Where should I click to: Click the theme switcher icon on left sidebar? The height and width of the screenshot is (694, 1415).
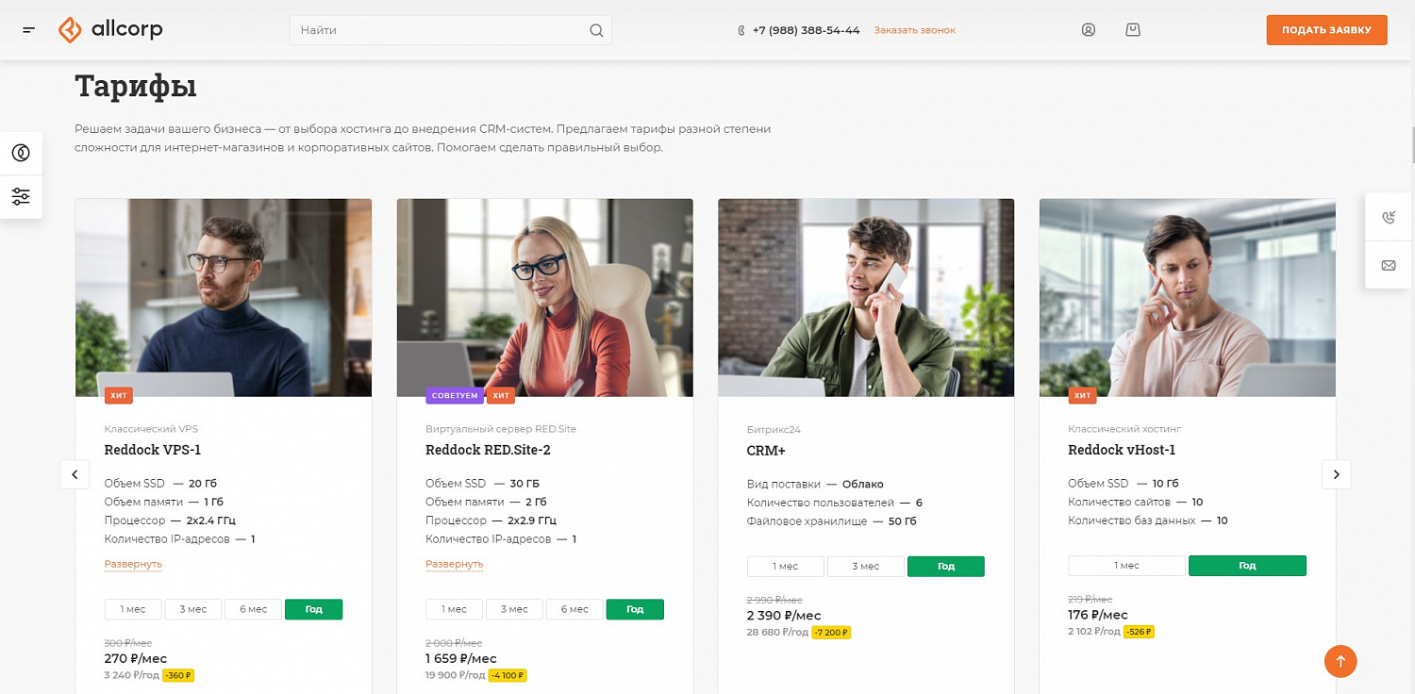[x=21, y=153]
